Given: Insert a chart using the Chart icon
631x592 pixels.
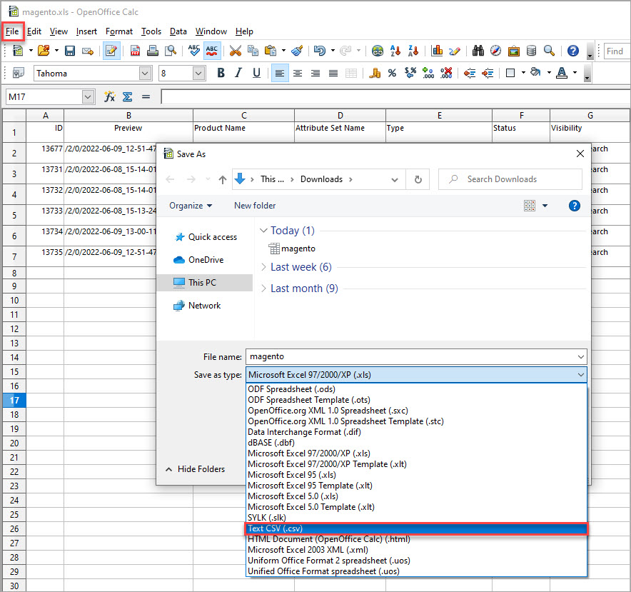Looking at the screenshot, I should (437, 51).
